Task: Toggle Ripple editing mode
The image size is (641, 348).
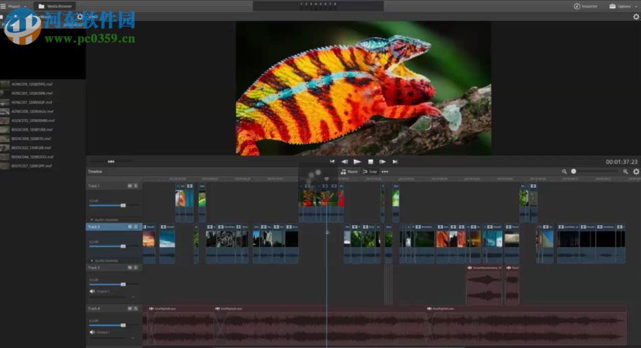Action: coord(349,172)
